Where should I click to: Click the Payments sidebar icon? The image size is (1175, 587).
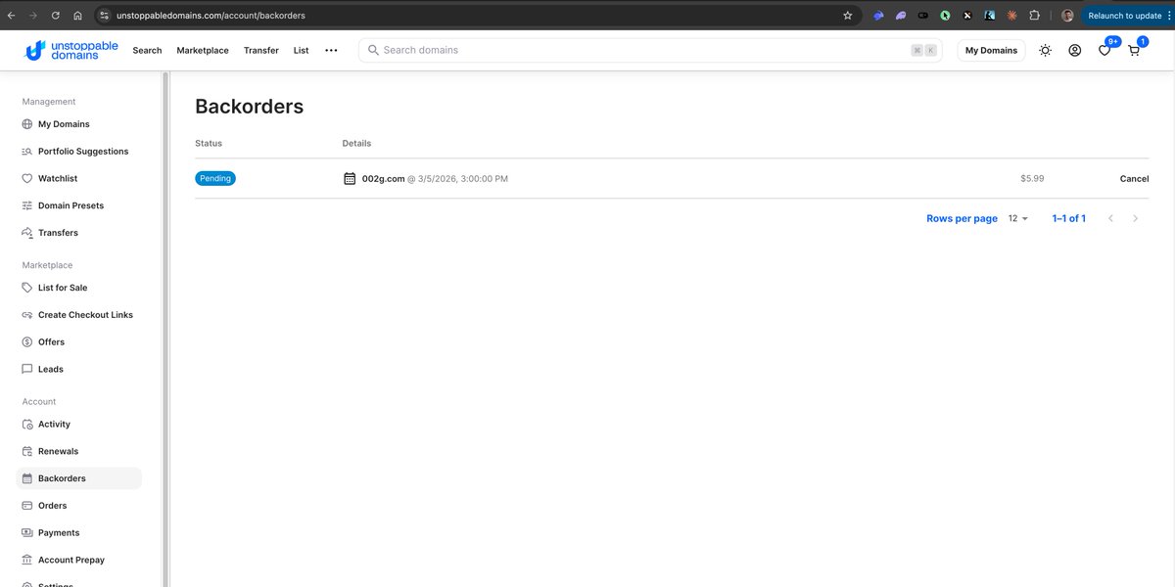27,533
